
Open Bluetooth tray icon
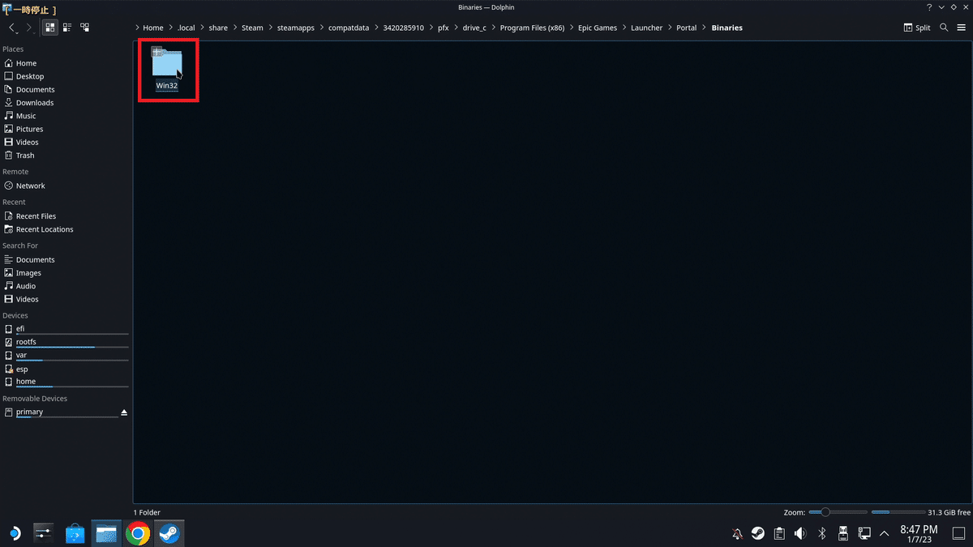(821, 533)
